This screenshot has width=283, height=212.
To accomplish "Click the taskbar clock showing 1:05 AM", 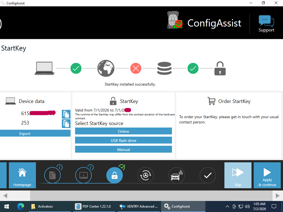I will tap(259, 206).
